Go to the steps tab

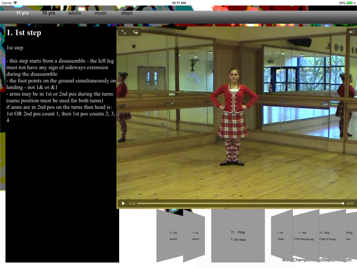click(127, 13)
